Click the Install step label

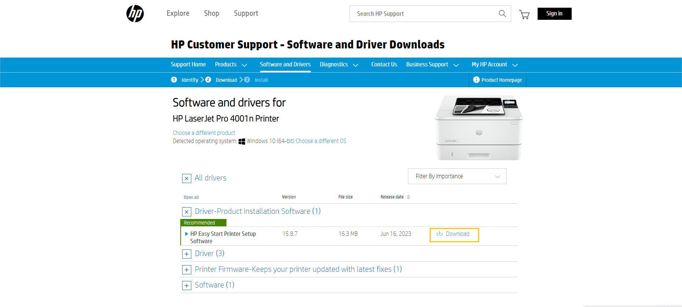tap(261, 80)
